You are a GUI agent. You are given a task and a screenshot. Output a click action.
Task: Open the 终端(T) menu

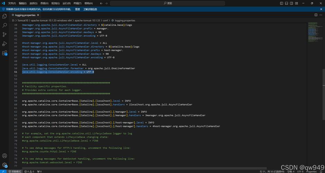[77, 3]
